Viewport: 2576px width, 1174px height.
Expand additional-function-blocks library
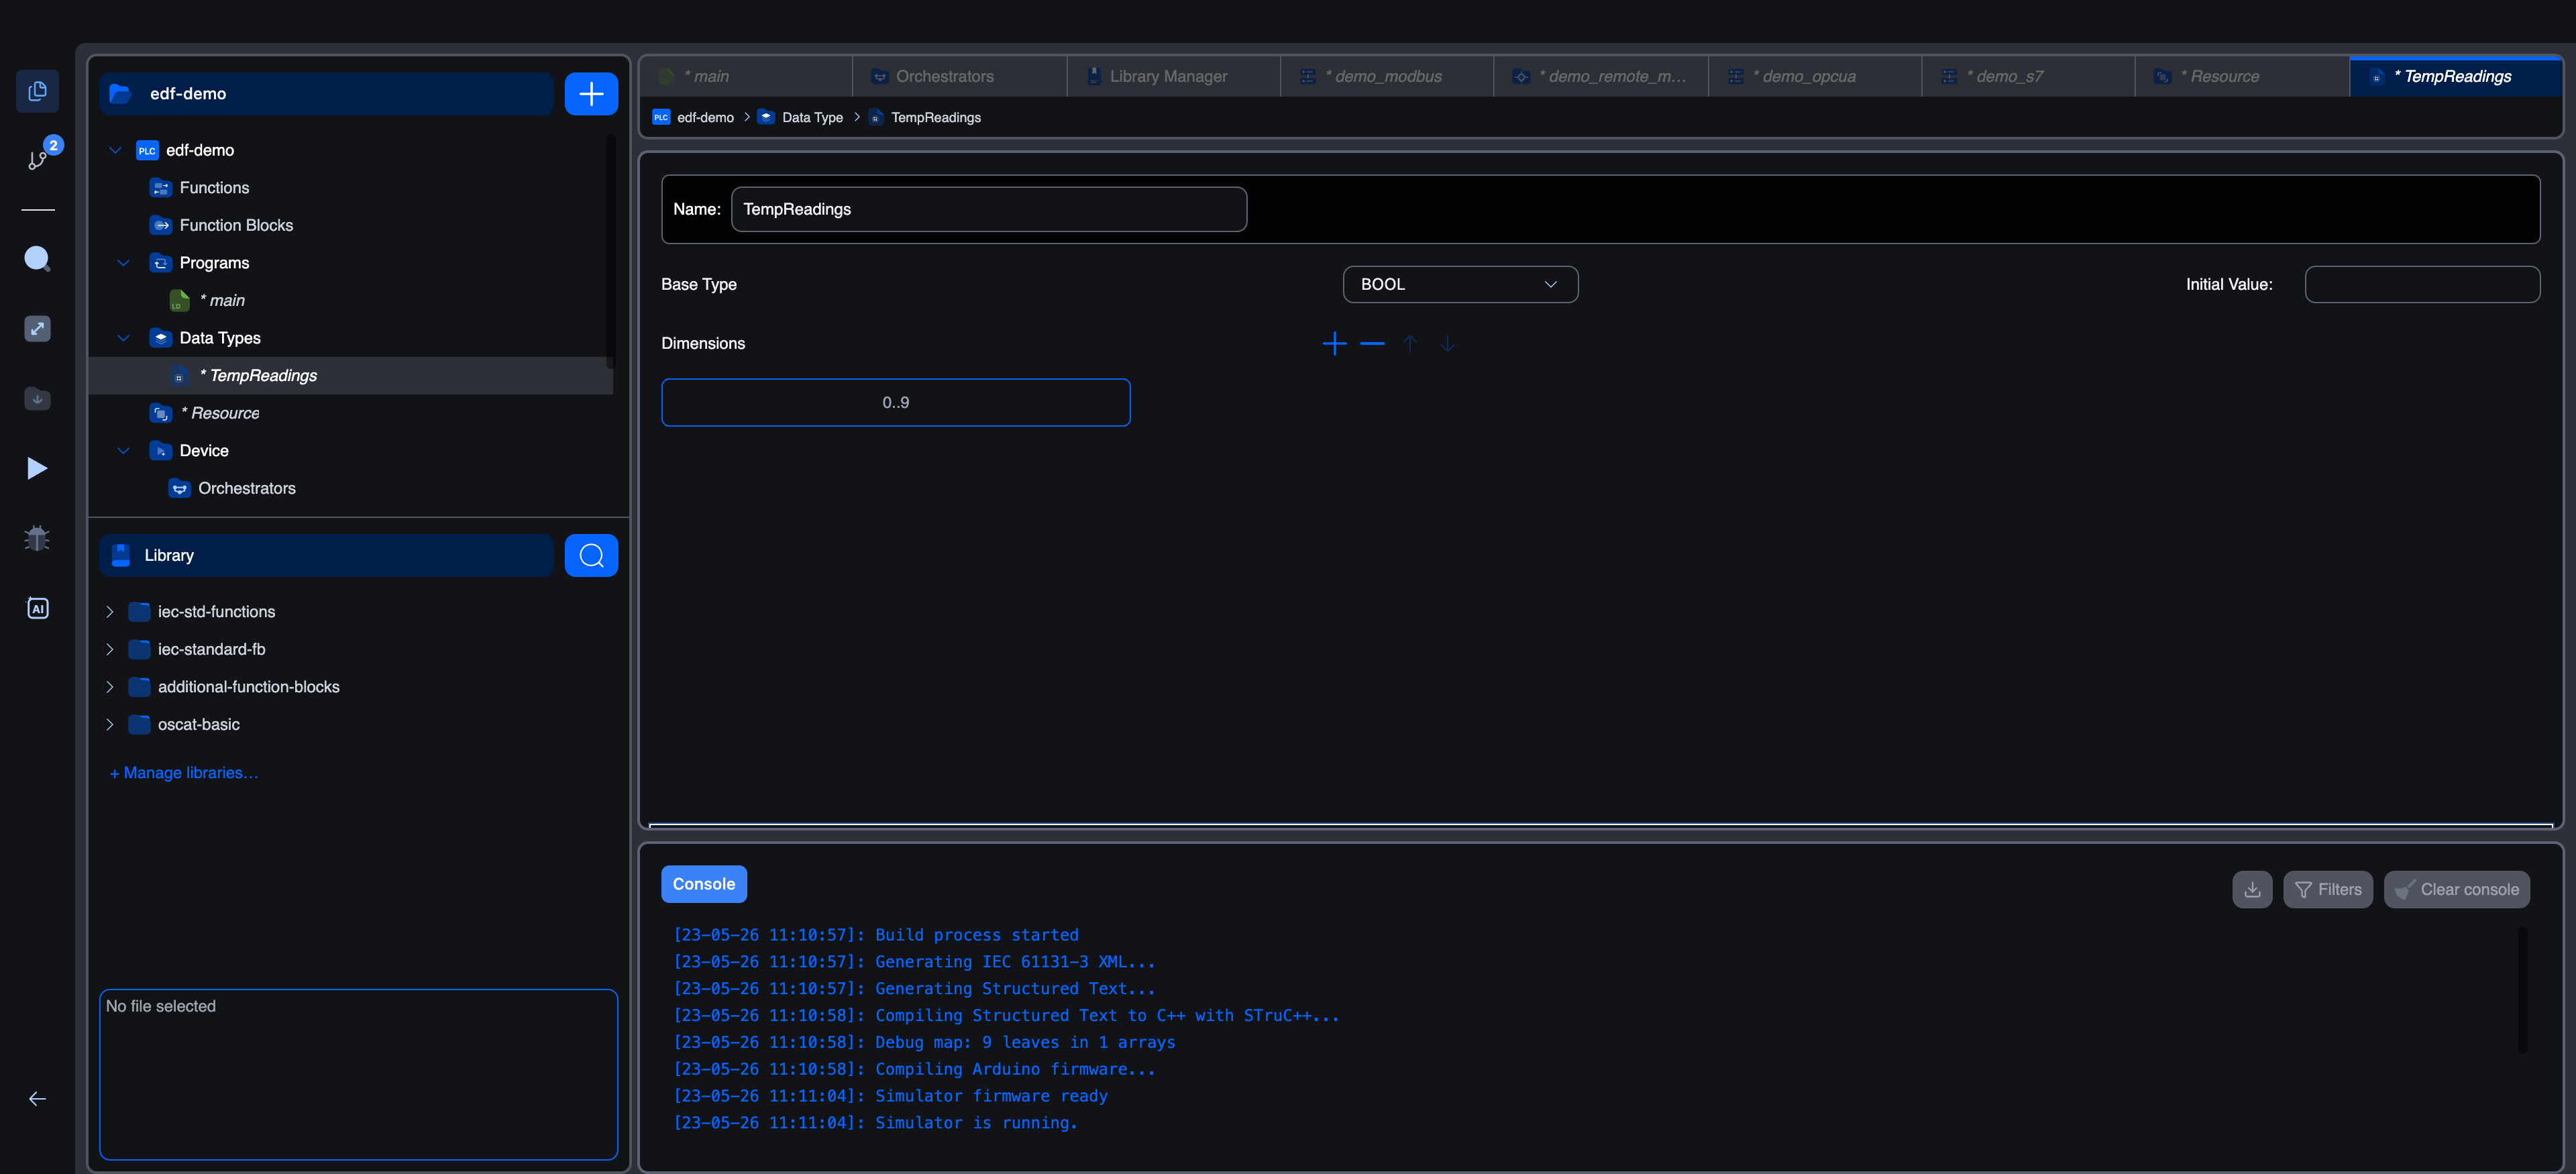click(x=109, y=687)
